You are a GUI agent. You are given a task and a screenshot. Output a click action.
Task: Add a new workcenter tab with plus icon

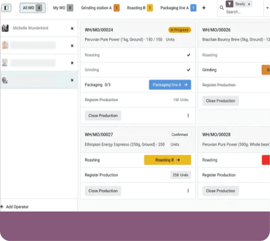tap(204, 8)
